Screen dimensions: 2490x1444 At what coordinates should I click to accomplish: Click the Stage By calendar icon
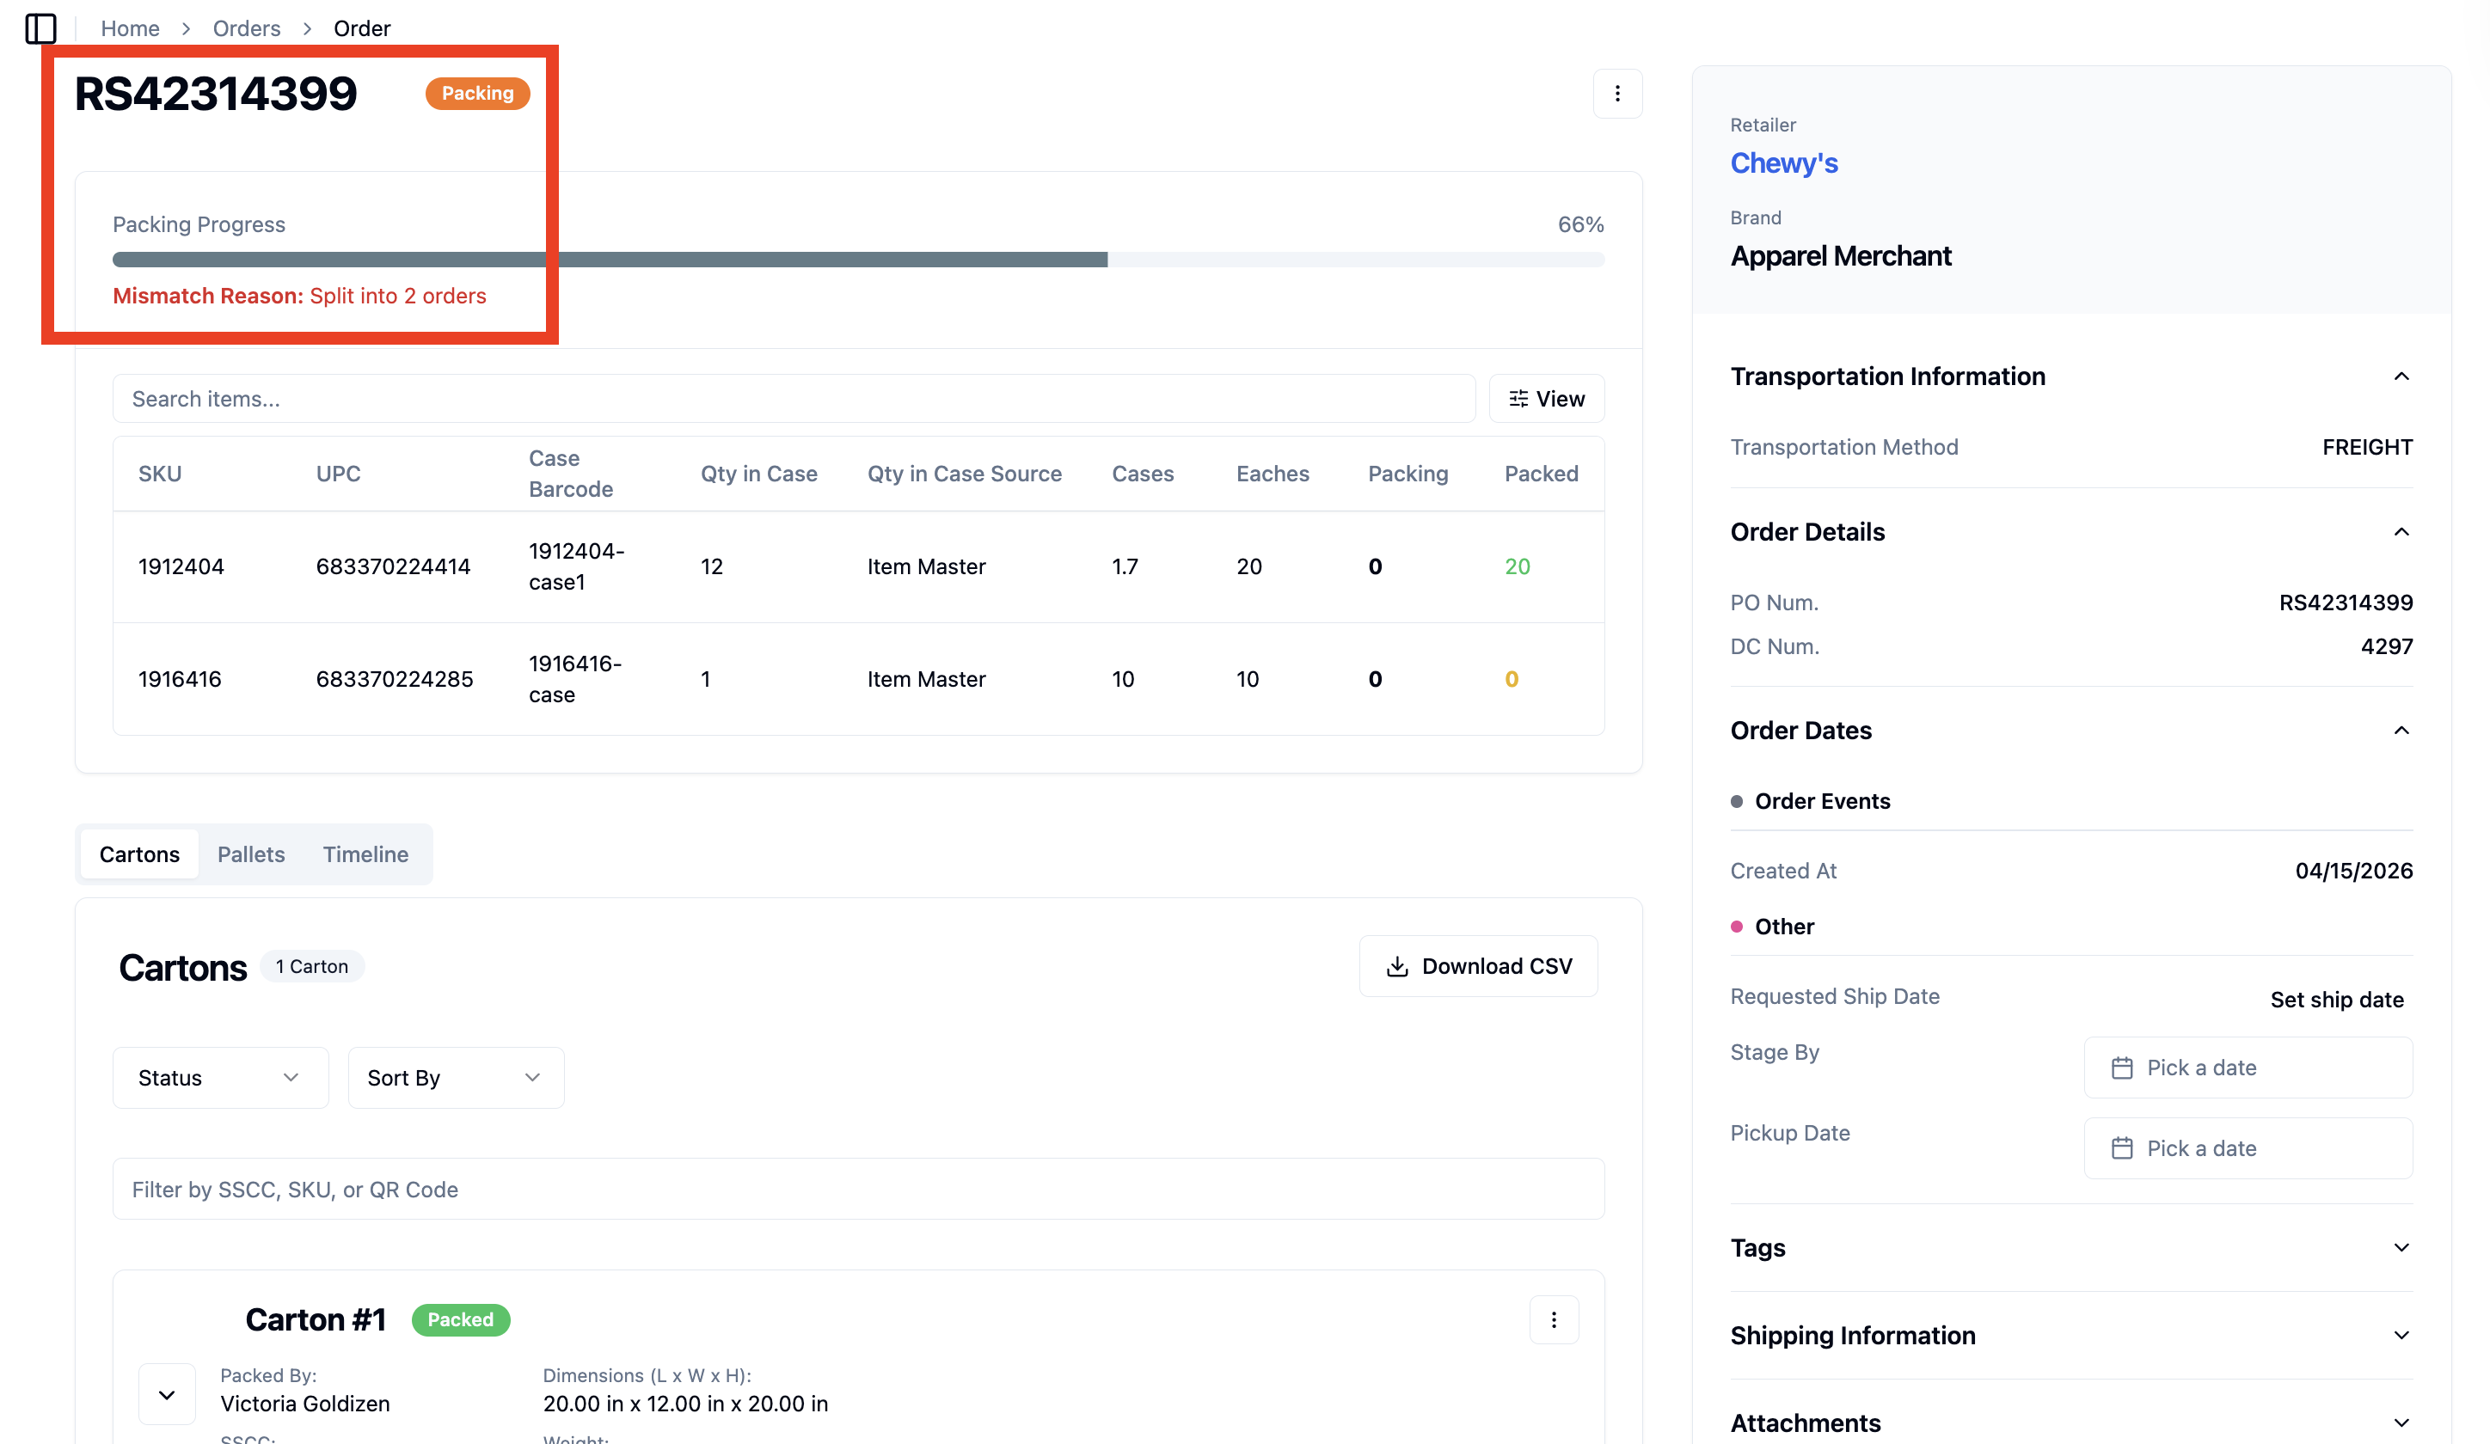point(2120,1068)
